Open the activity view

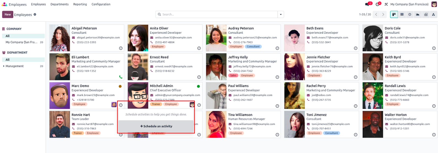pos(410,15)
